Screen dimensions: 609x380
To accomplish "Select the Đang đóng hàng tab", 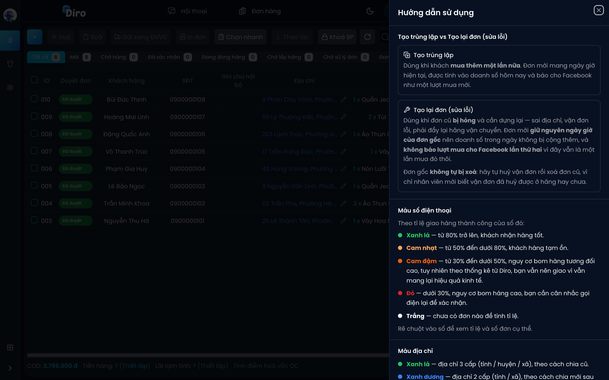I will [229, 57].
